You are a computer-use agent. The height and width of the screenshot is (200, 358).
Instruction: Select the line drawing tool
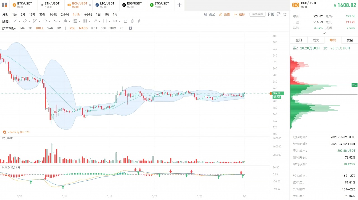point(15,21)
